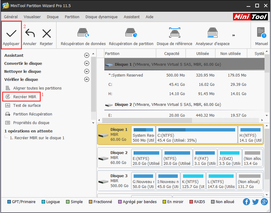Screen dimensions: 271x213
Task: Show more toolbar items via double chevron
Action: pyautogui.click(x=234, y=35)
